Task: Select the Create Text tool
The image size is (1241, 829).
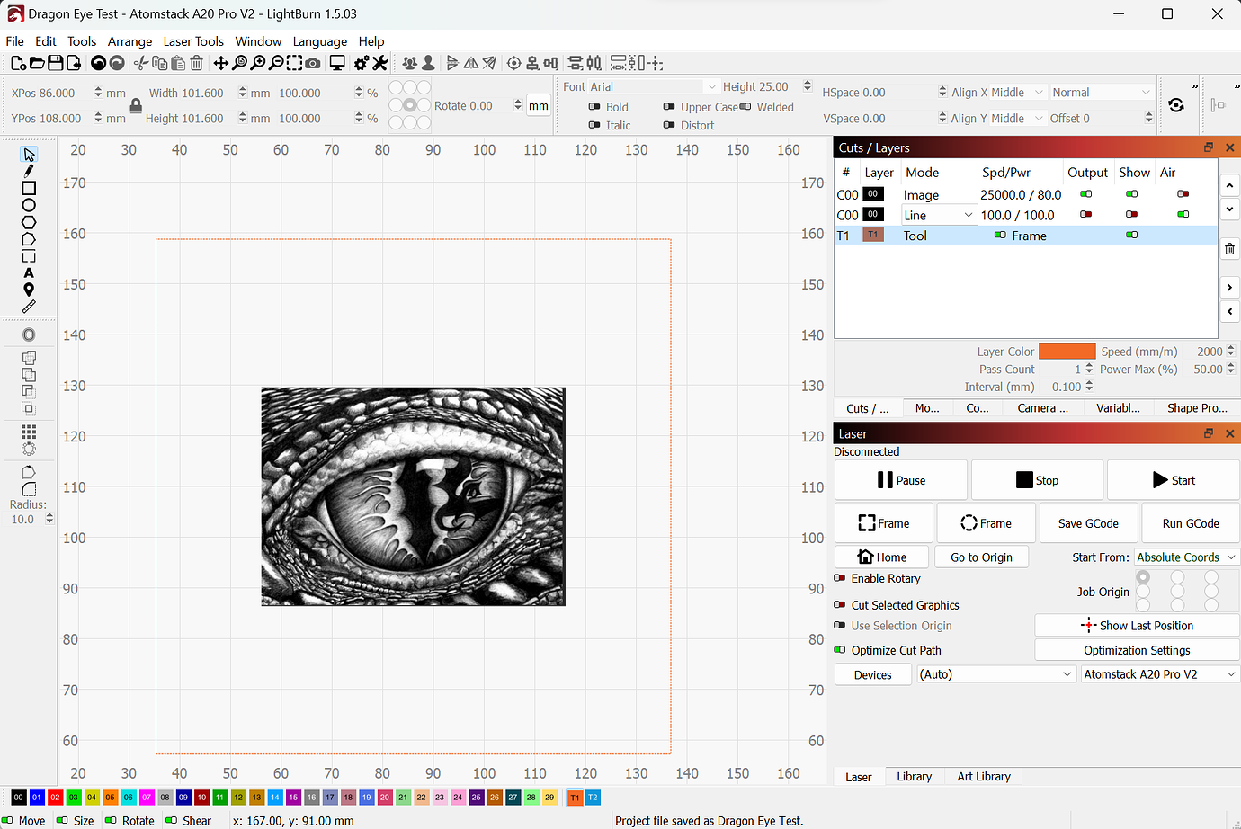Action: pos(29,272)
